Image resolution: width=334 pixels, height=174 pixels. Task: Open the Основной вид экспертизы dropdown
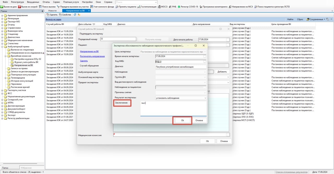(228, 77)
